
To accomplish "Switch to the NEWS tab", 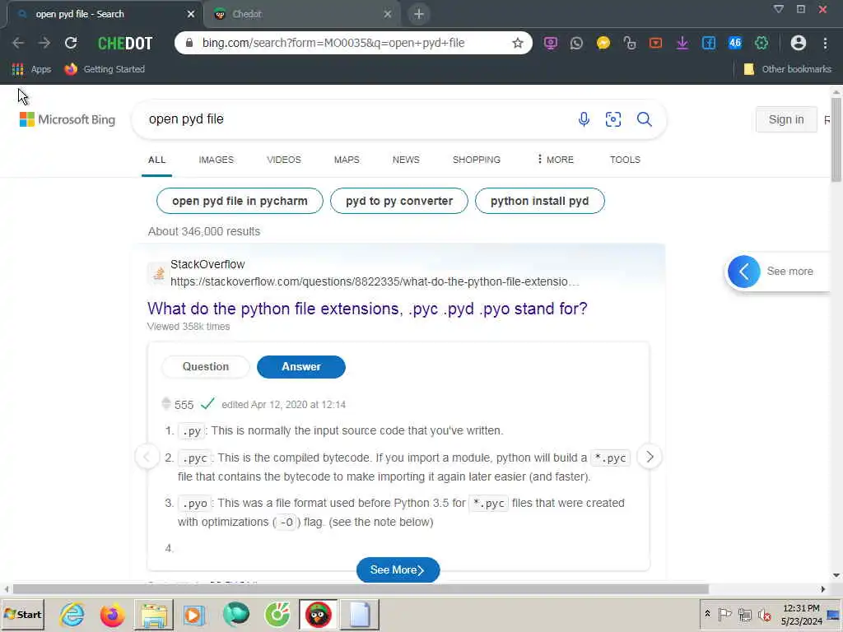I will [x=406, y=160].
